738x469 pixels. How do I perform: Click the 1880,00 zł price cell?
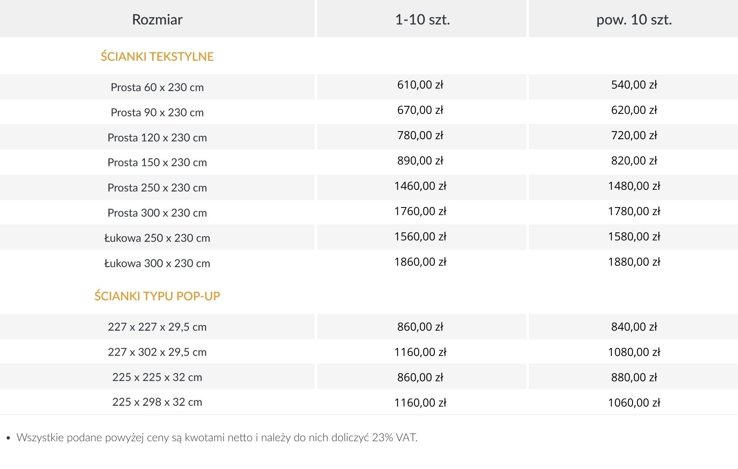(634, 262)
